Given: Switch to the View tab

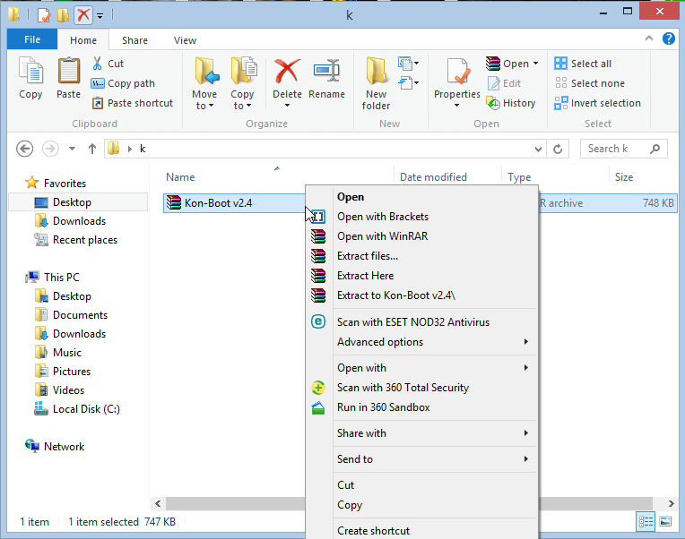Looking at the screenshot, I should tap(185, 40).
